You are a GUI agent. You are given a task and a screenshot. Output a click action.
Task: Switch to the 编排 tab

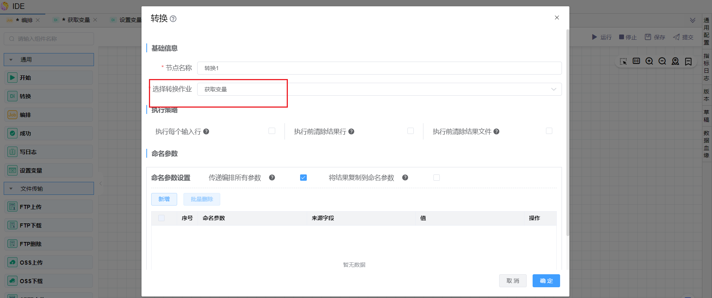click(x=27, y=20)
